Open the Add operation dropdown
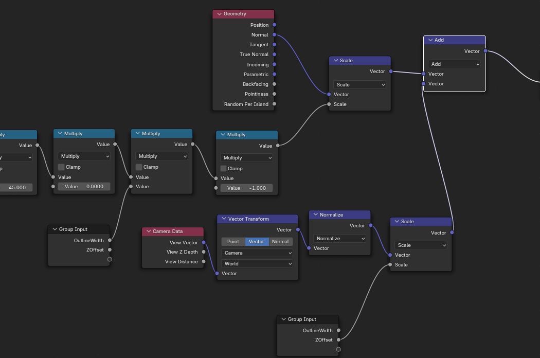This screenshot has width=540, height=358. [x=455, y=64]
